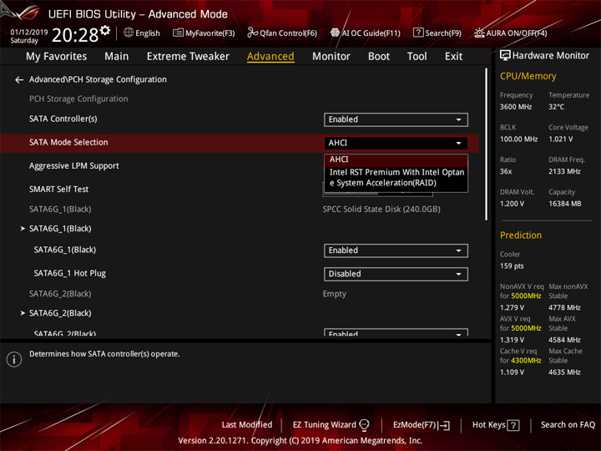Click the CPU/Memory heading

[528, 76]
